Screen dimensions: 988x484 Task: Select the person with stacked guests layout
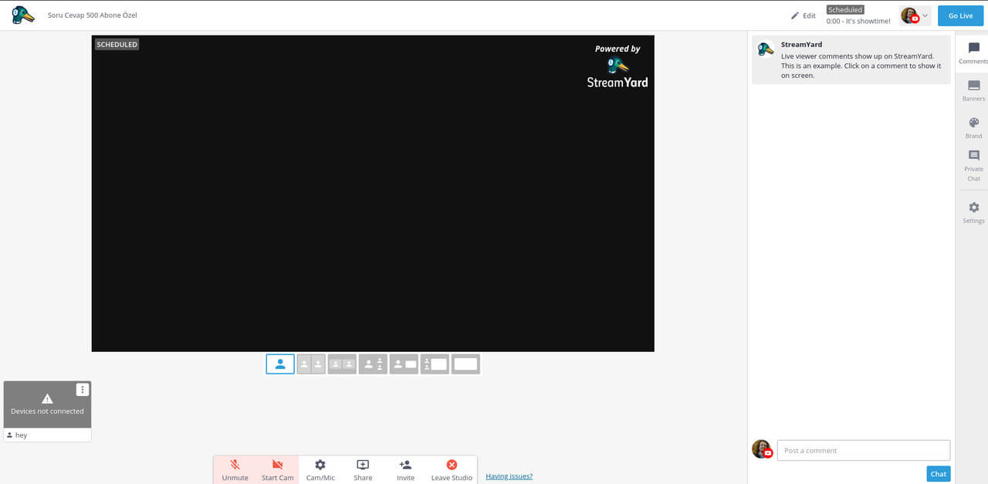click(373, 364)
